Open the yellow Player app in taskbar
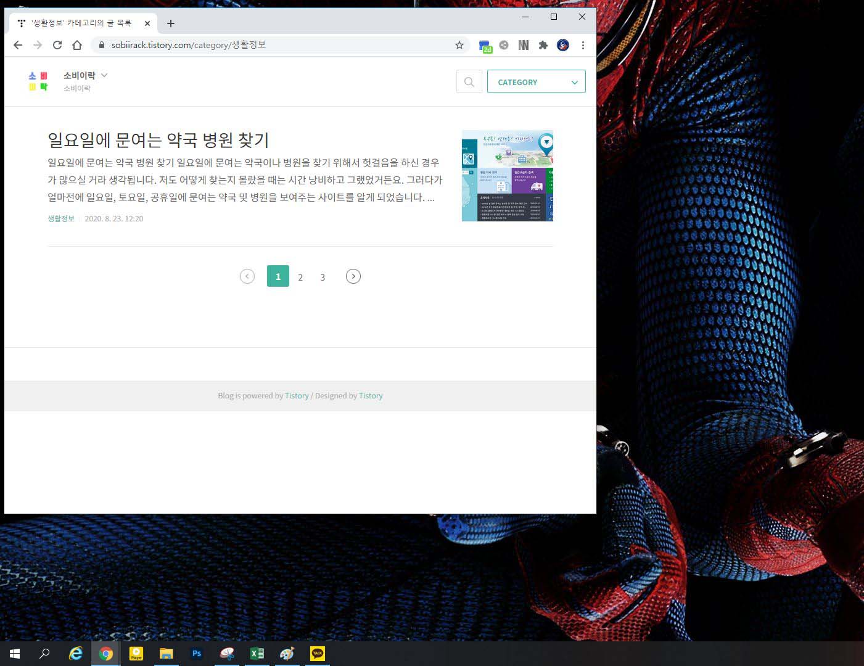Image resolution: width=864 pixels, height=666 pixels. (136, 654)
